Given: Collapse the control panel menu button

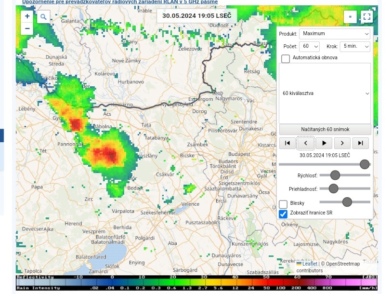Looking at the screenshot, I should coord(350,17).
